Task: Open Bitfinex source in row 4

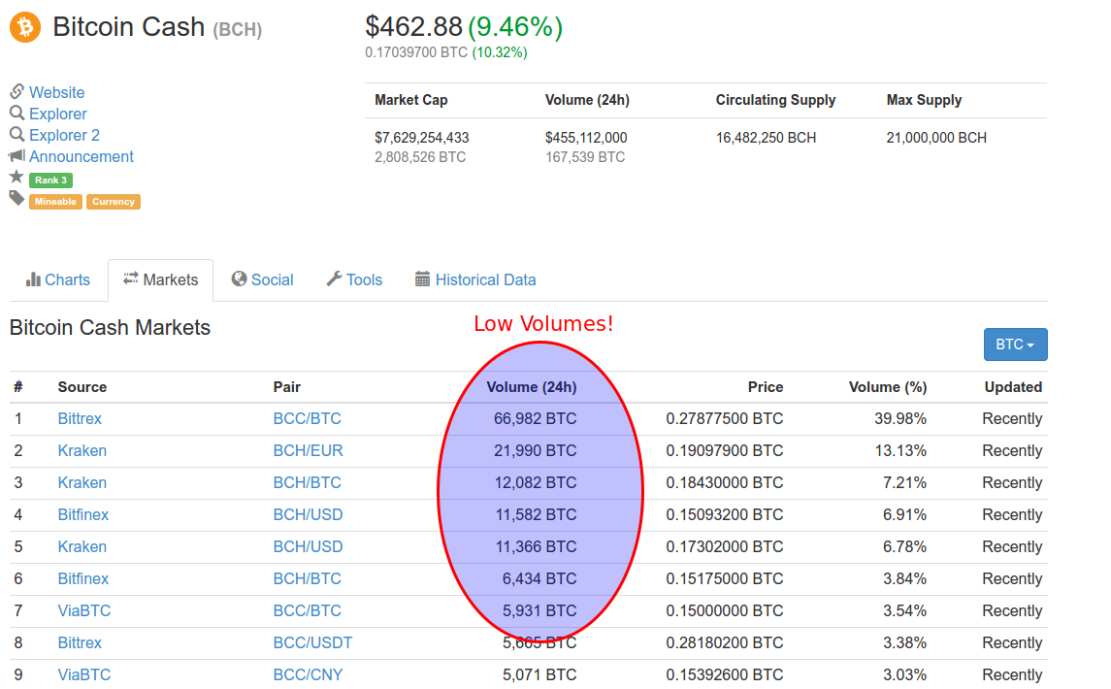Action: point(82,514)
